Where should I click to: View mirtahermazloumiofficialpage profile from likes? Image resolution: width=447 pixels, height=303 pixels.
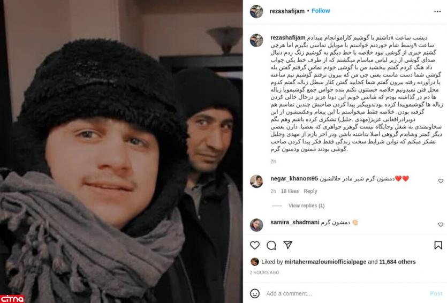pos(325,262)
